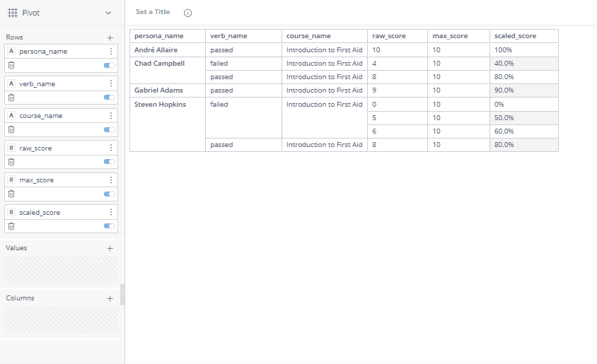Image resolution: width=597 pixels, height=364 pixels.
Task: Click trash icon under verb_name
Action: pos(11,98)
